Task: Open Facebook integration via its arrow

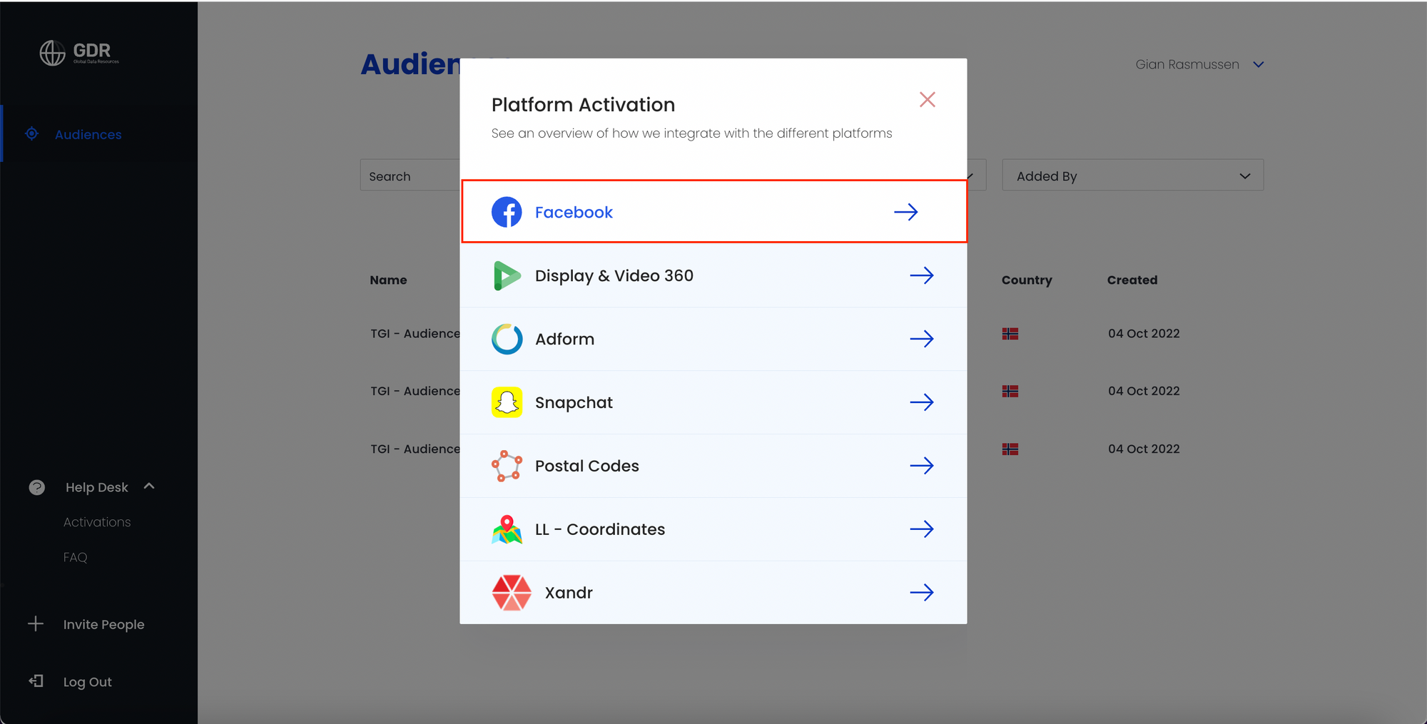Action: tap(905, 212)
